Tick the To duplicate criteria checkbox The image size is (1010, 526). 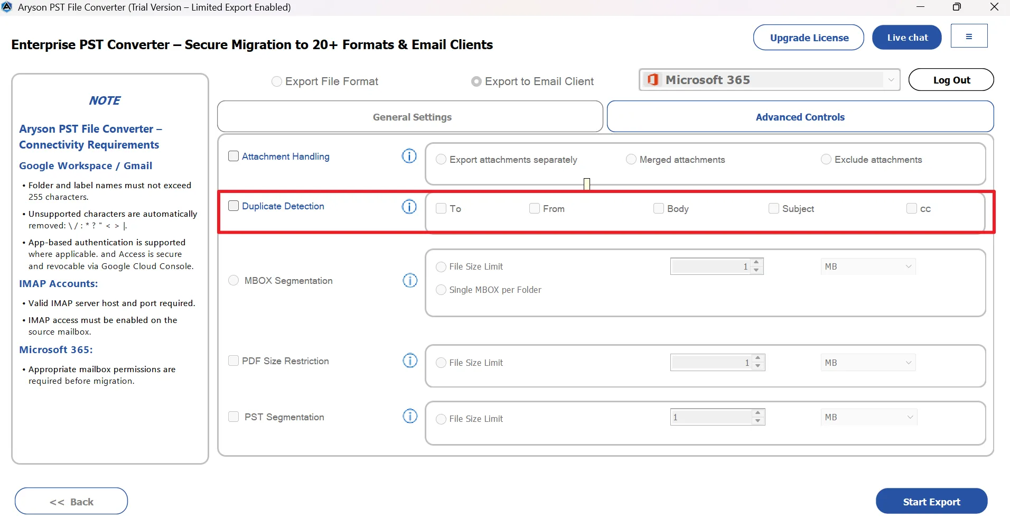[441, 208]
